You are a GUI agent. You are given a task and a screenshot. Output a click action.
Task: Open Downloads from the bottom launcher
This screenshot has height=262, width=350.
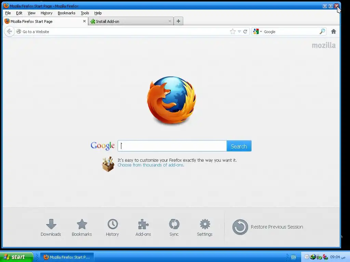pos(51,228)
